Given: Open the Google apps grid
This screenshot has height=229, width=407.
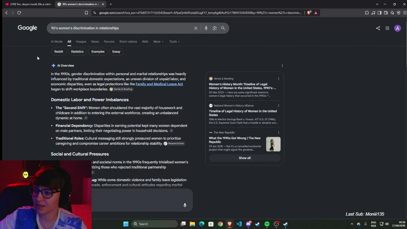Looking at the screenshot, I should click(x=387, y=28).
